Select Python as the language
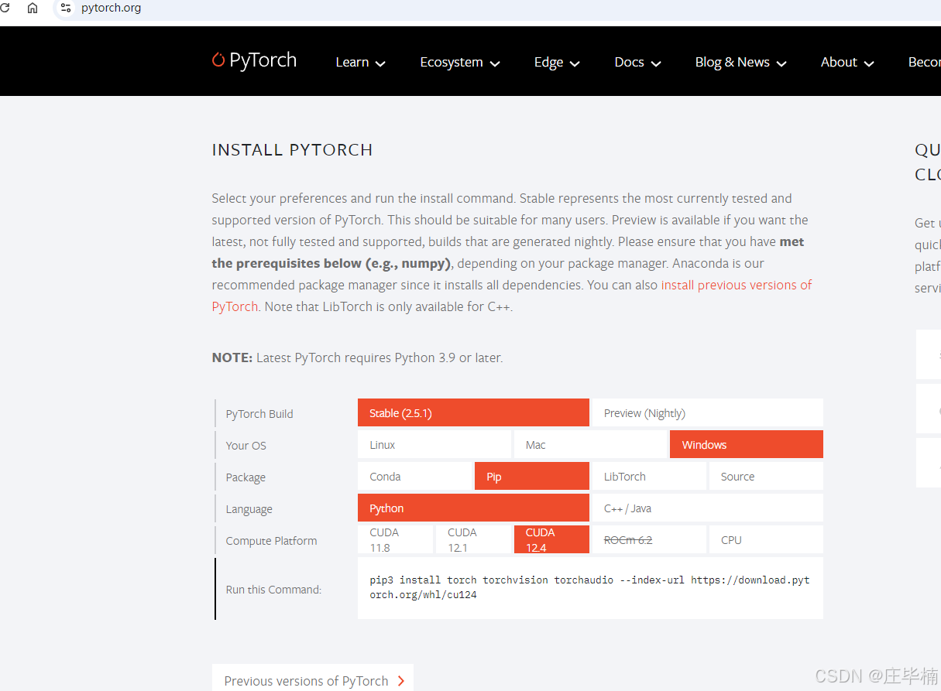 click(473, 508)
